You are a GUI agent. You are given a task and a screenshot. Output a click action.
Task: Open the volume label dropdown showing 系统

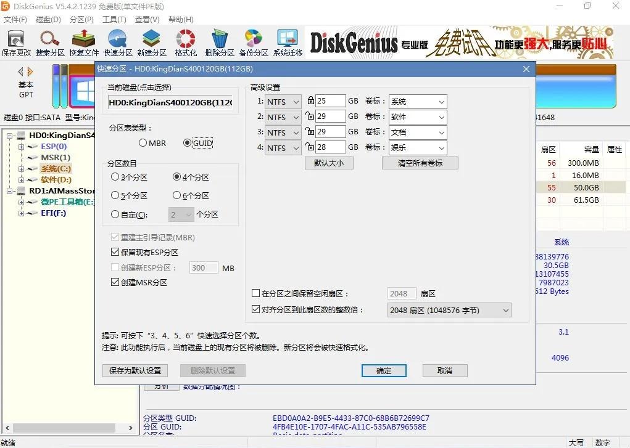click(x=418, y=102)
